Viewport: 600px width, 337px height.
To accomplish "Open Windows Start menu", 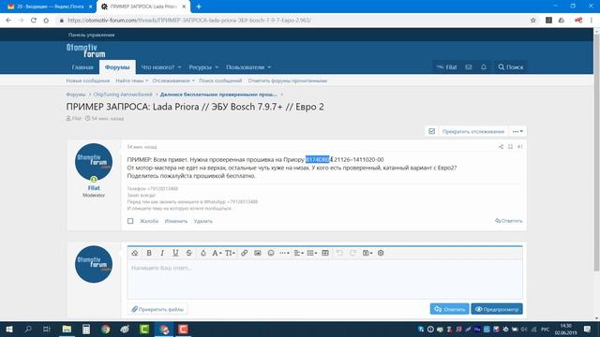I will [x=9, y=329].
